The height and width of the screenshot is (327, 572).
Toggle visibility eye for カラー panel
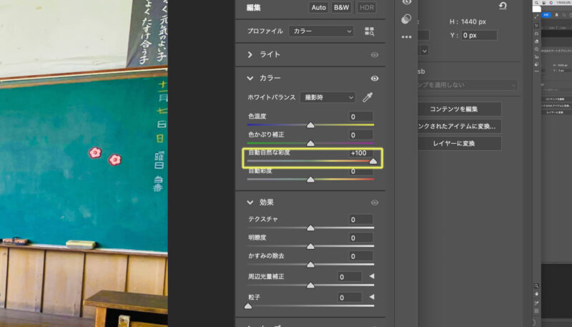(x=374, y=79)
